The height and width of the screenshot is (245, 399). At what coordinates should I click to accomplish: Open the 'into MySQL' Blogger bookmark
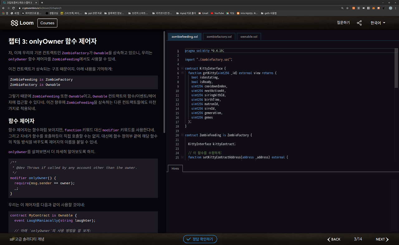[247, 13]
